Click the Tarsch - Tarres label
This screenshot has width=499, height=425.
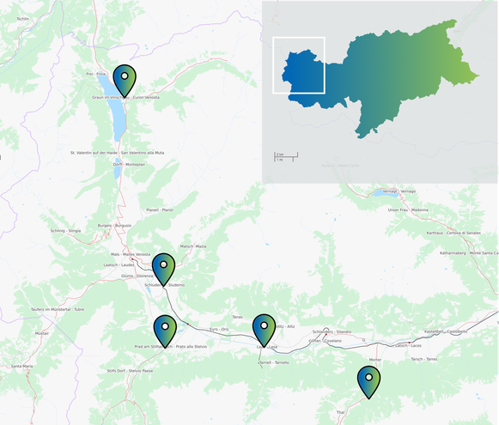(x=424, y=359)
